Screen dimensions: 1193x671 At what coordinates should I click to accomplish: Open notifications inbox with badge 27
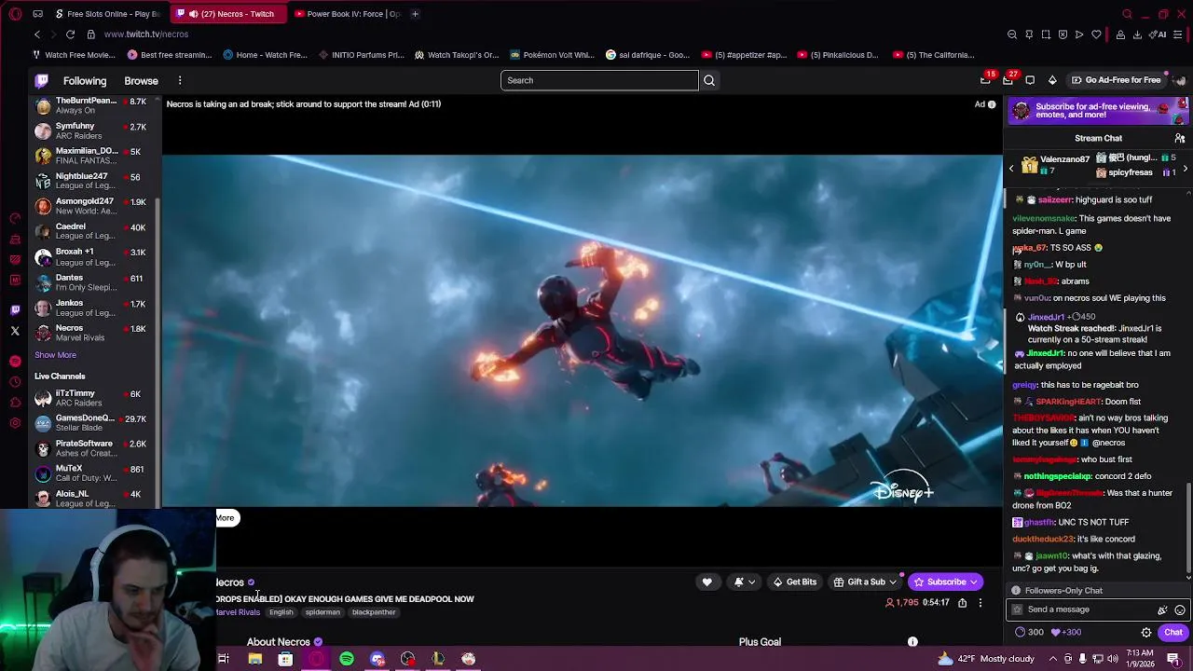(1008, 80)
